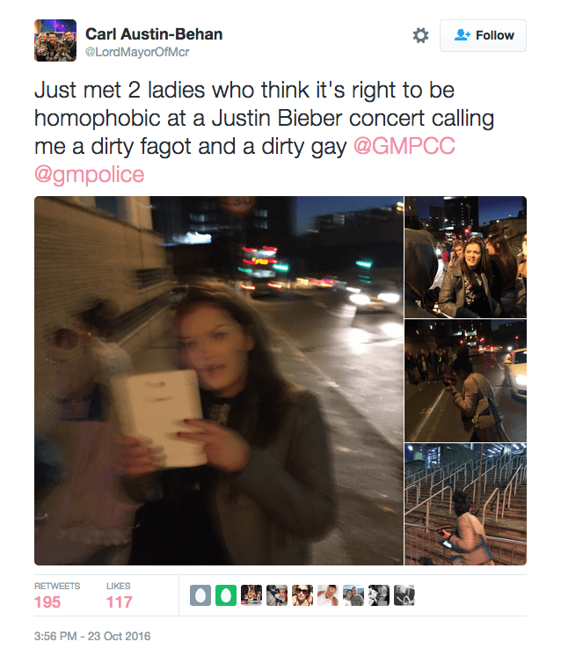The height and width of the screenshot is (649, 561).
Task: View the 117 likes list
Action: pos(120,595)
